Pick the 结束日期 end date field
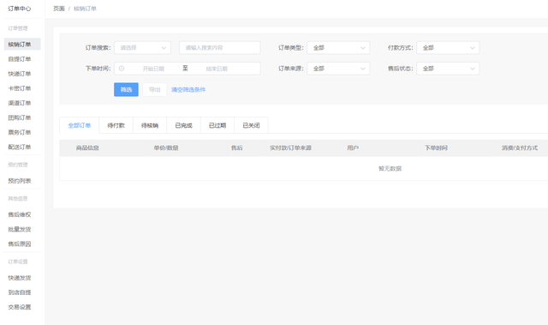Screen dimensions: 548x325 pos(217,69)
